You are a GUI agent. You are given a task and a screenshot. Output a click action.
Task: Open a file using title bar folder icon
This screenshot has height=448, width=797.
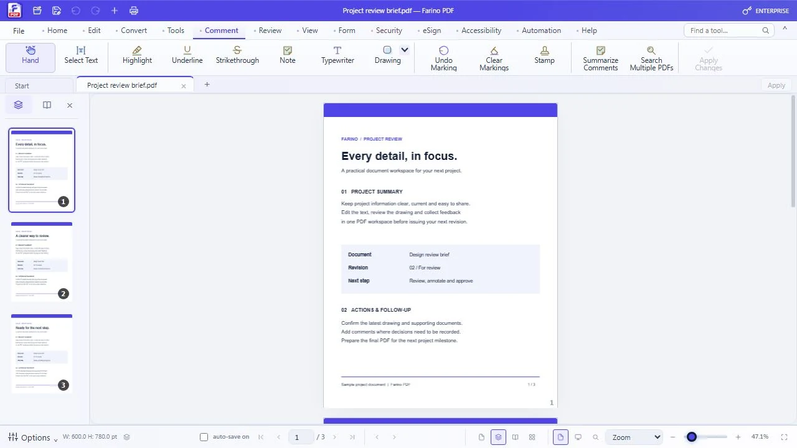pos(37,11)
